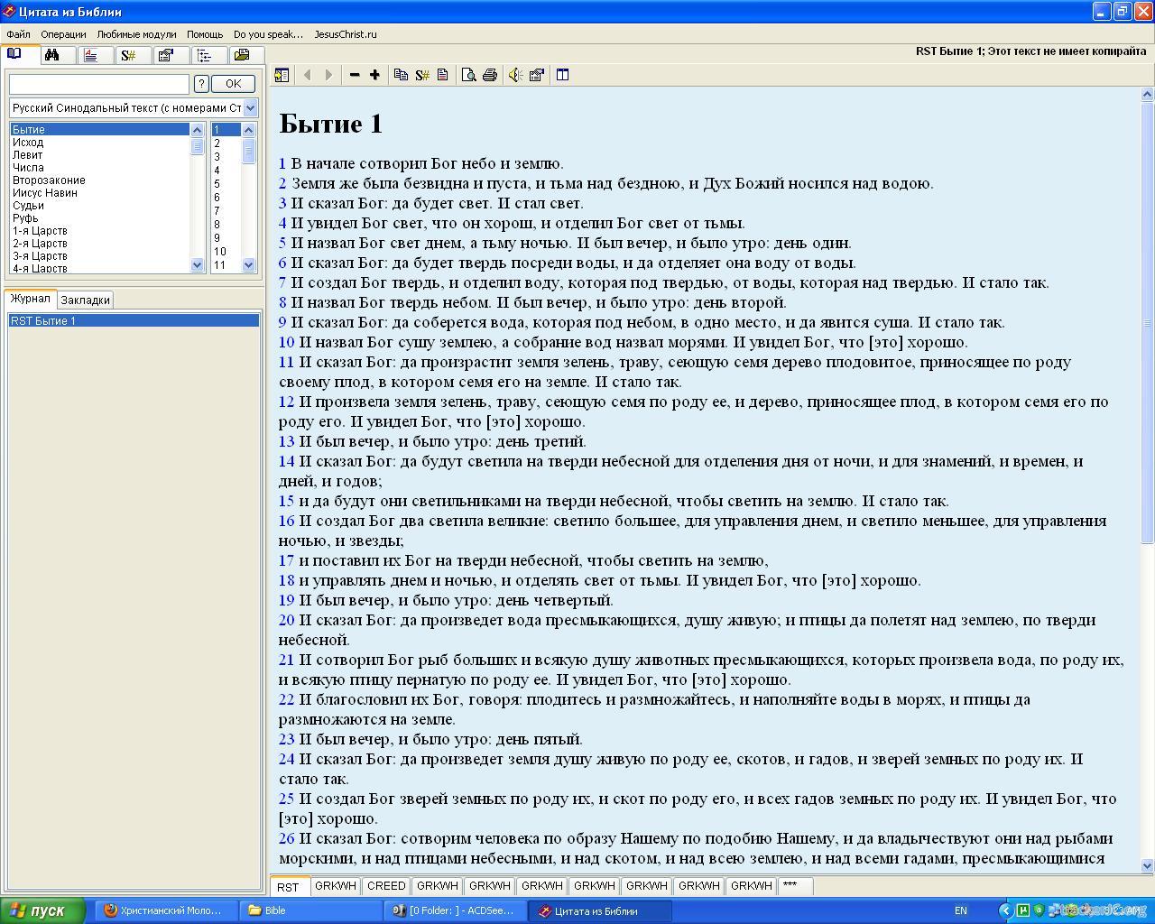Toggle the two-column split view icon
Screen dimensions: 1155x924
click(562, 75)
